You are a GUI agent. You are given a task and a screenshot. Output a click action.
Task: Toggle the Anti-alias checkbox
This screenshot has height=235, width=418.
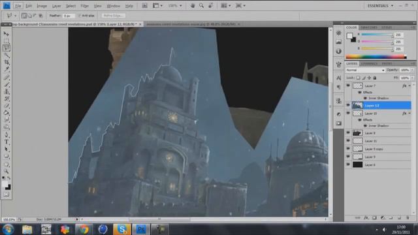click(x=80, y=16)
